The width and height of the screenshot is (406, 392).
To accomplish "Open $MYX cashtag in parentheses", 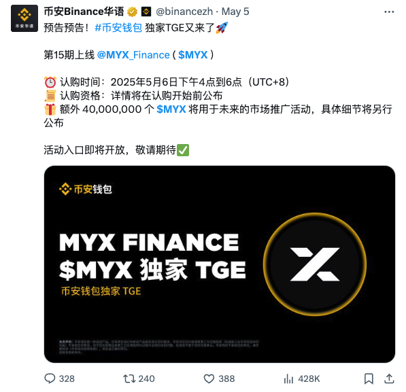I will point(193,55).
